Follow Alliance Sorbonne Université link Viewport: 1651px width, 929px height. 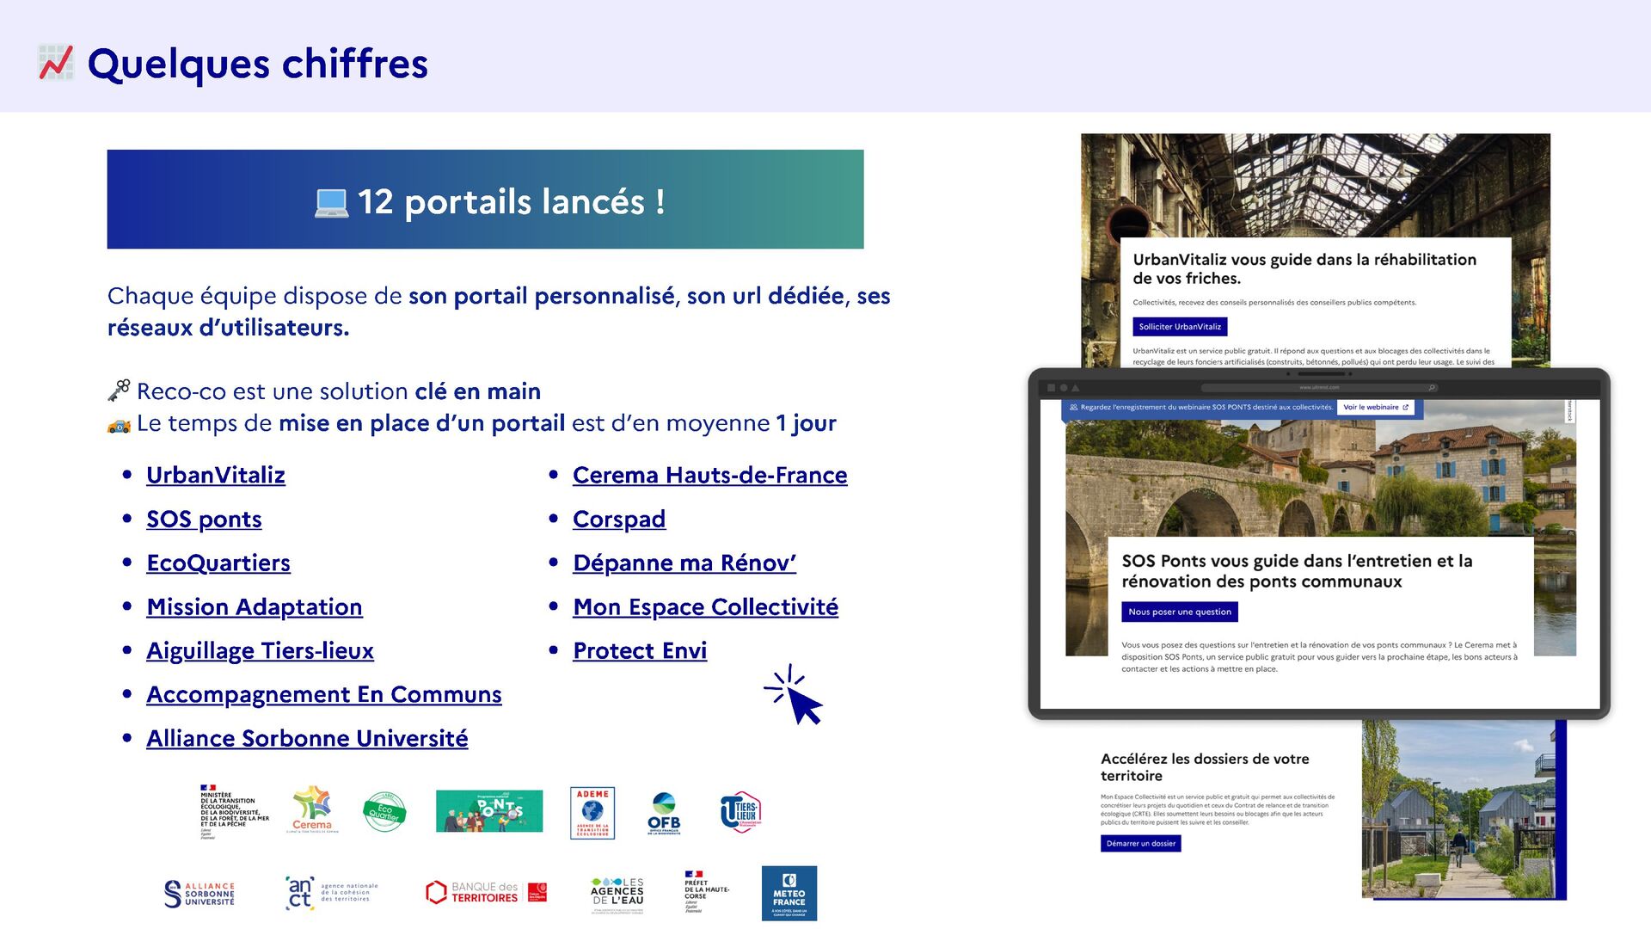307,738
